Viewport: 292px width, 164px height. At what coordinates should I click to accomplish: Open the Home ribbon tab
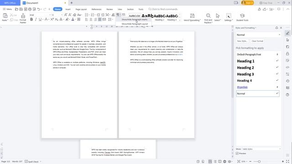pos(57,9)
